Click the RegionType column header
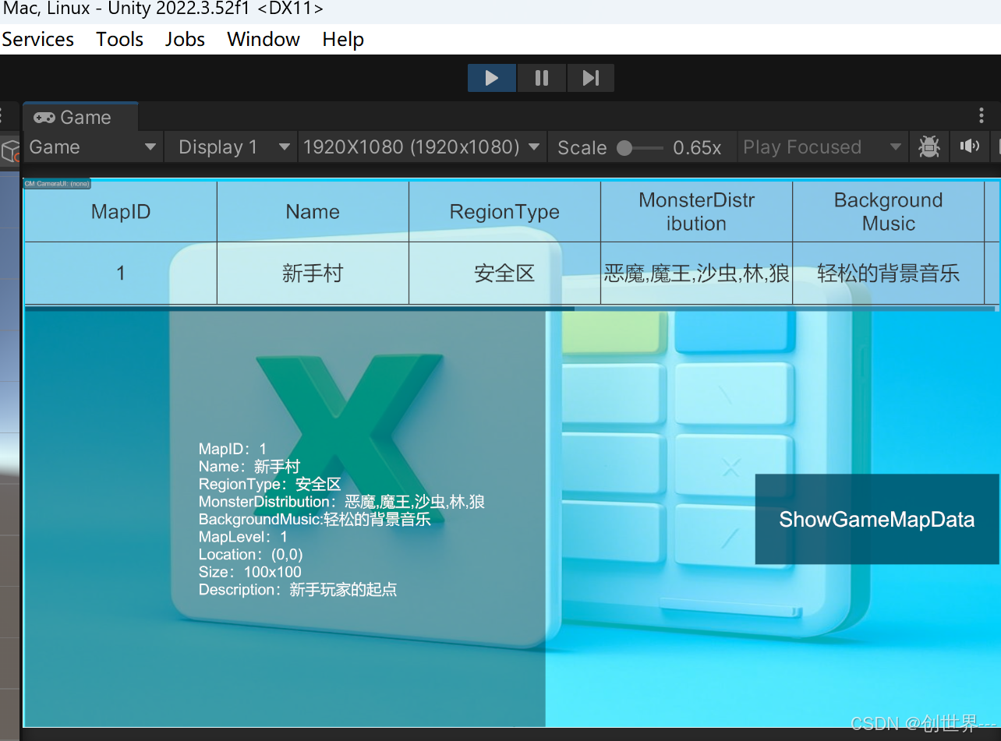The image size is (1001, 741). click(x=504, y=211)
